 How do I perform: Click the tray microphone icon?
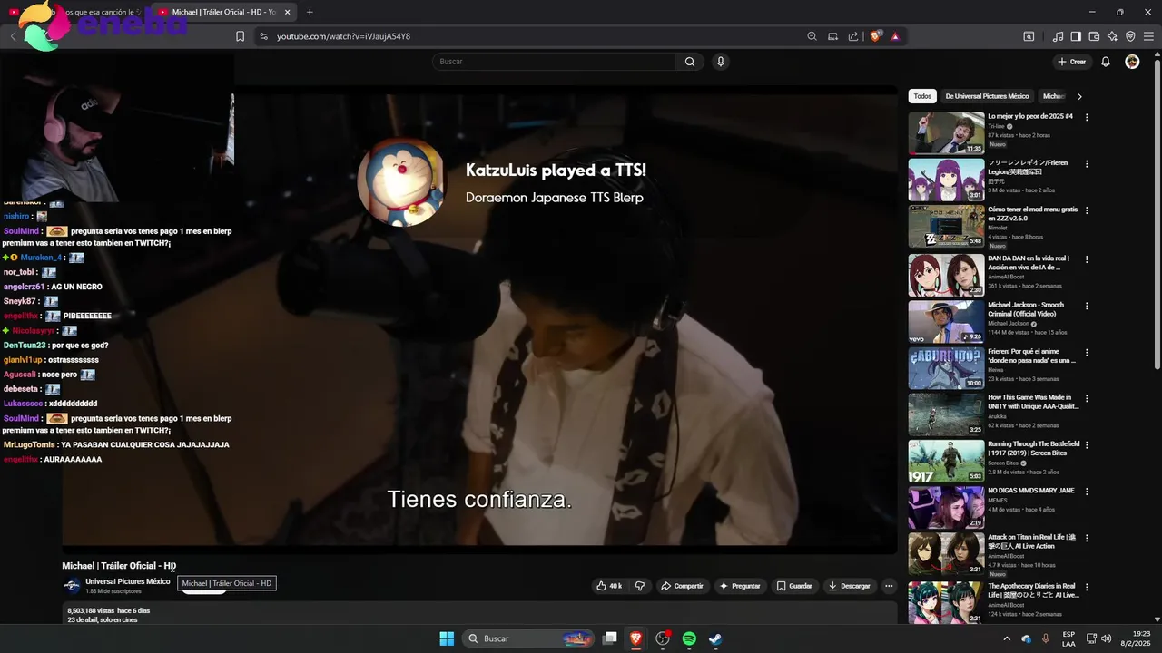click(1046, 638)
